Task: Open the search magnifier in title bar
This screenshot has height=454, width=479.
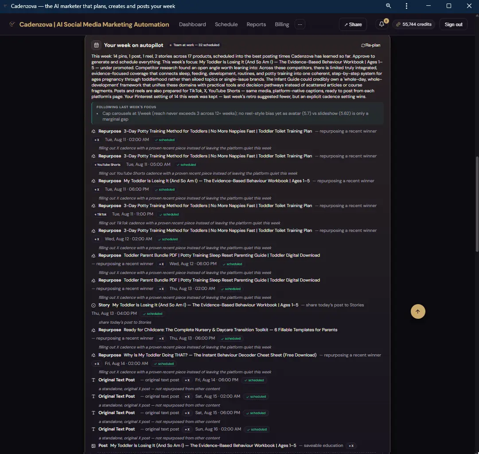Action: pyautogui.click(x=388, y=6)
